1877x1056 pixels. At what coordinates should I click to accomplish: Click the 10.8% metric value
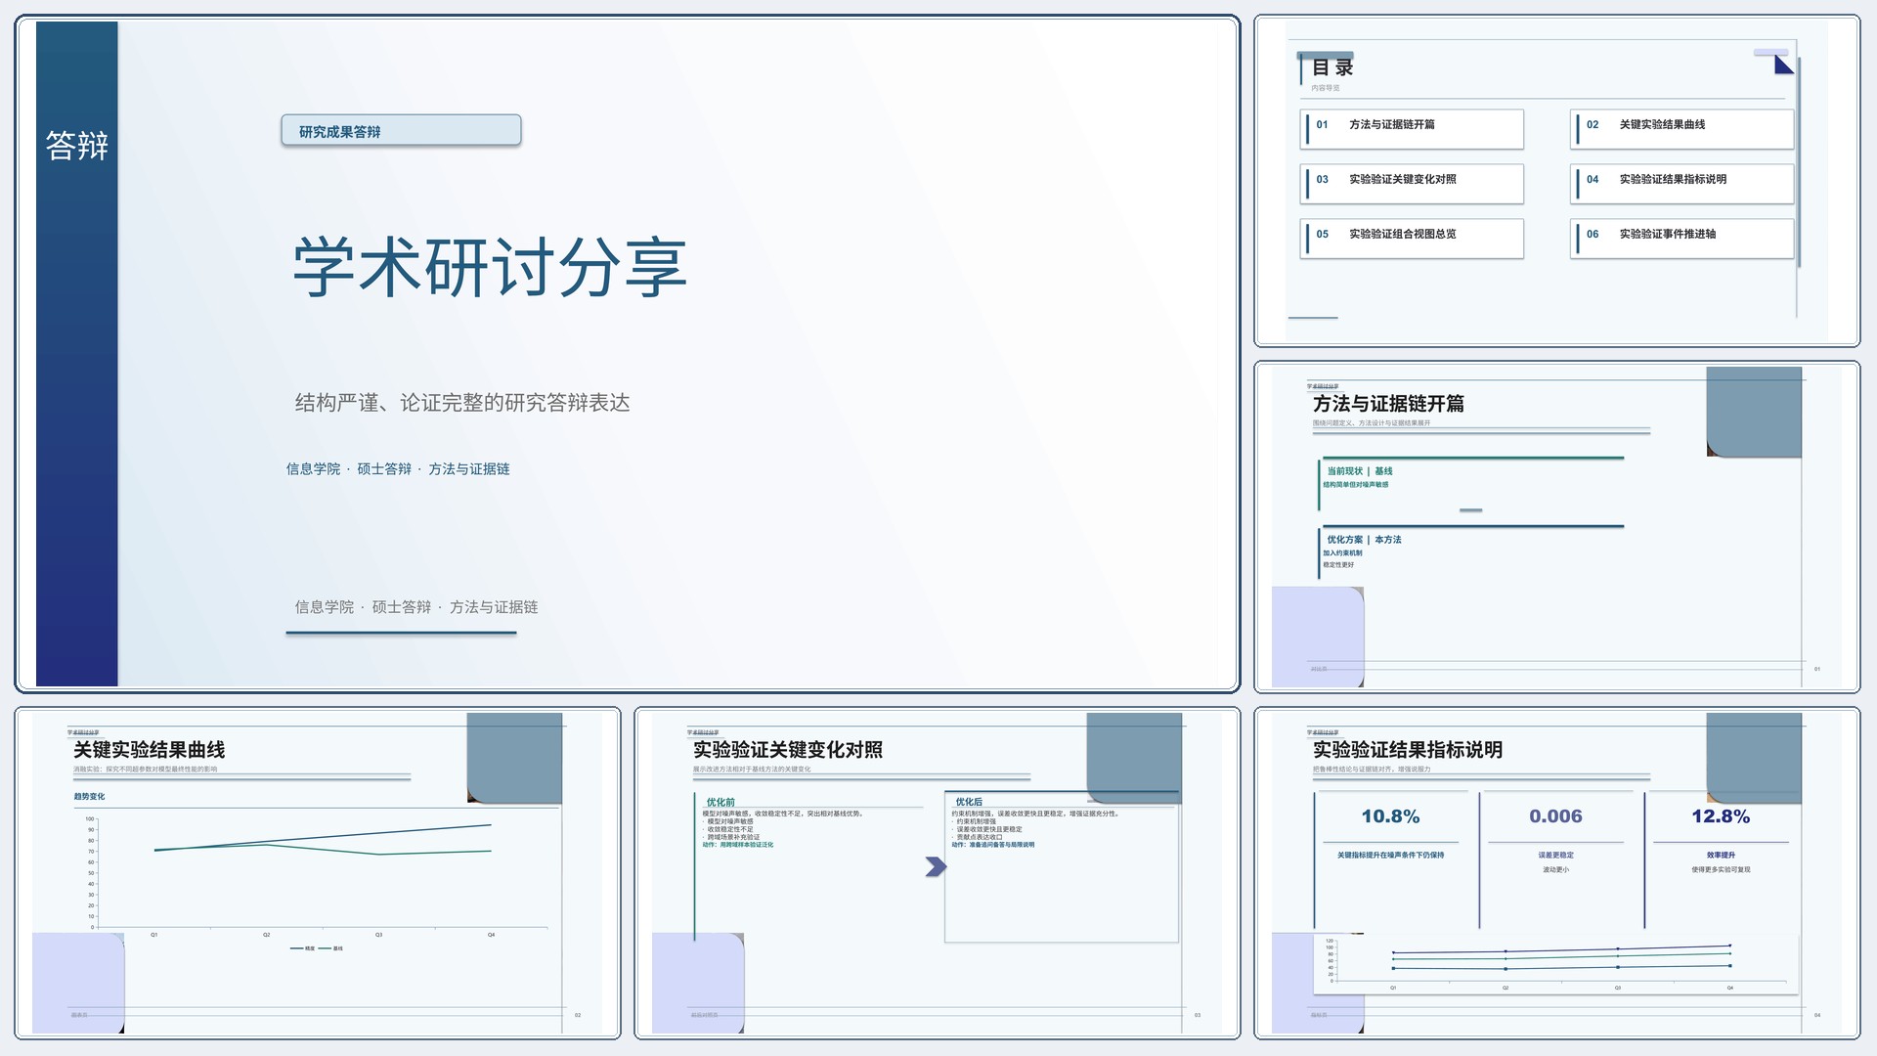click(1390, 816)
